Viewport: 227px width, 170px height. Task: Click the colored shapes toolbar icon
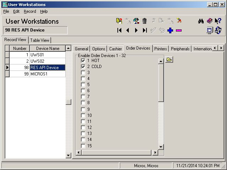point(136,21)
